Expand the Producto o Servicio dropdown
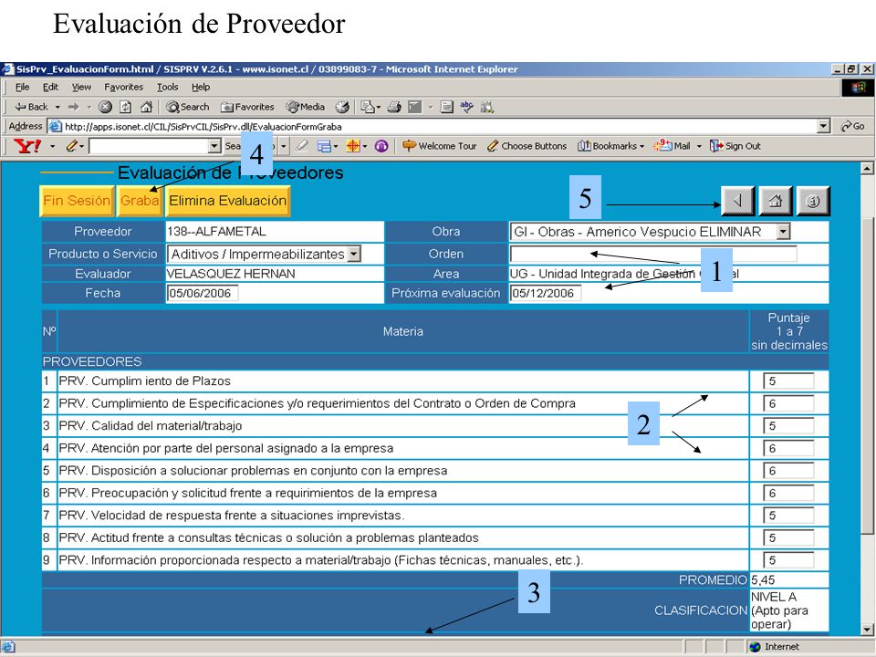 pyautogui.click(x=354, y=255)
